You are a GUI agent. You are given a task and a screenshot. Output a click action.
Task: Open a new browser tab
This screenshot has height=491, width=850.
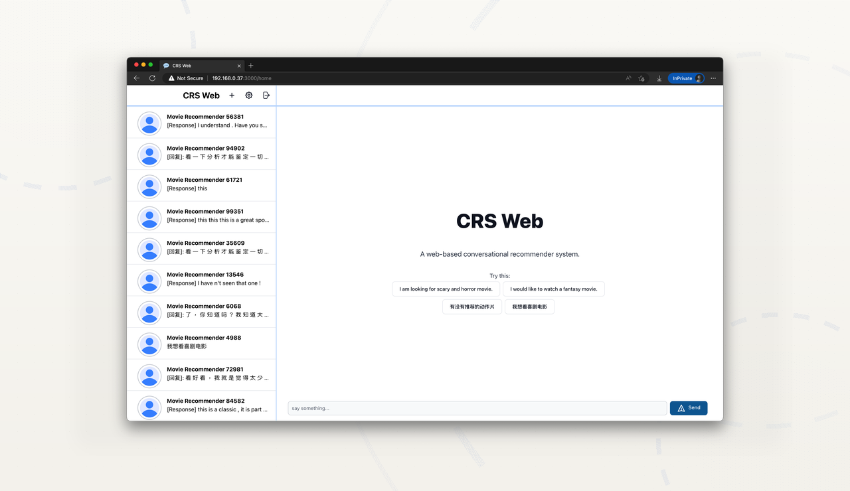coord(250,66)
